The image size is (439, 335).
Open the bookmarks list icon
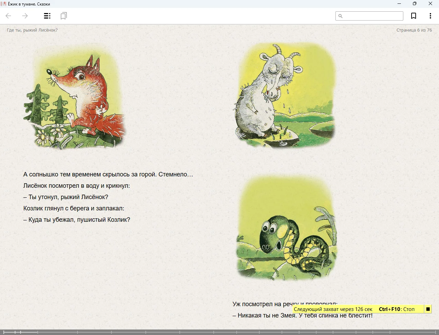[x=63, y=16]
